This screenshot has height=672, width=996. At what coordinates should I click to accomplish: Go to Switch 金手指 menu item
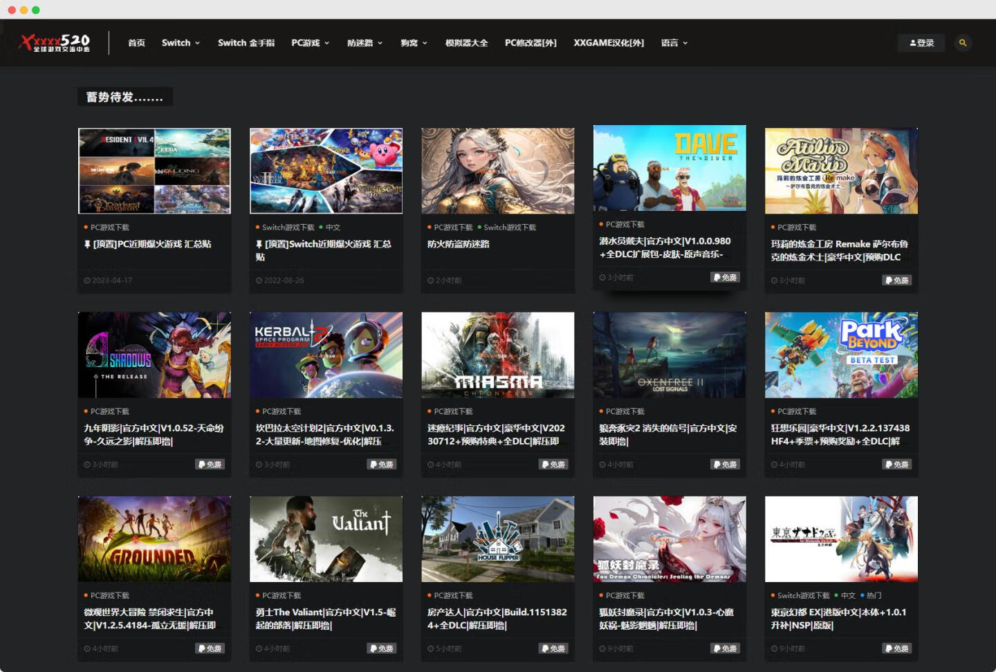[x=246, y=43]
